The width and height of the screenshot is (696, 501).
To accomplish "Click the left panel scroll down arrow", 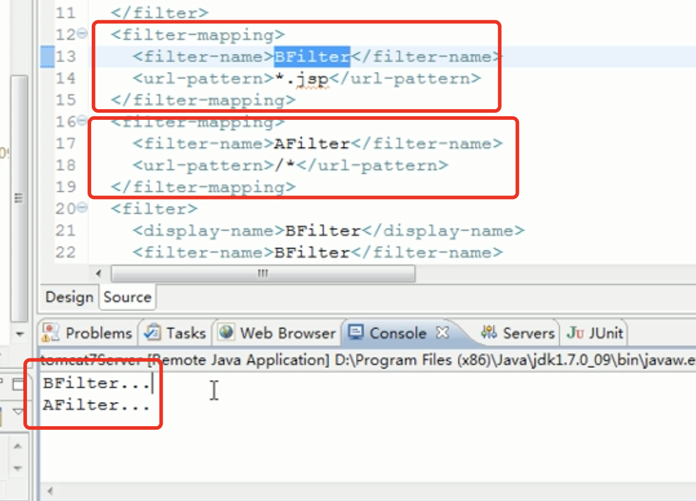I will coord(20,334).
